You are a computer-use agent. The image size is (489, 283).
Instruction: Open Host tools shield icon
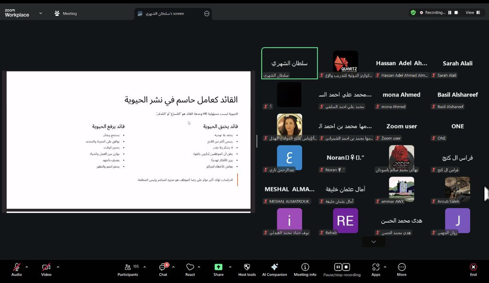click(x=247, y=270)
